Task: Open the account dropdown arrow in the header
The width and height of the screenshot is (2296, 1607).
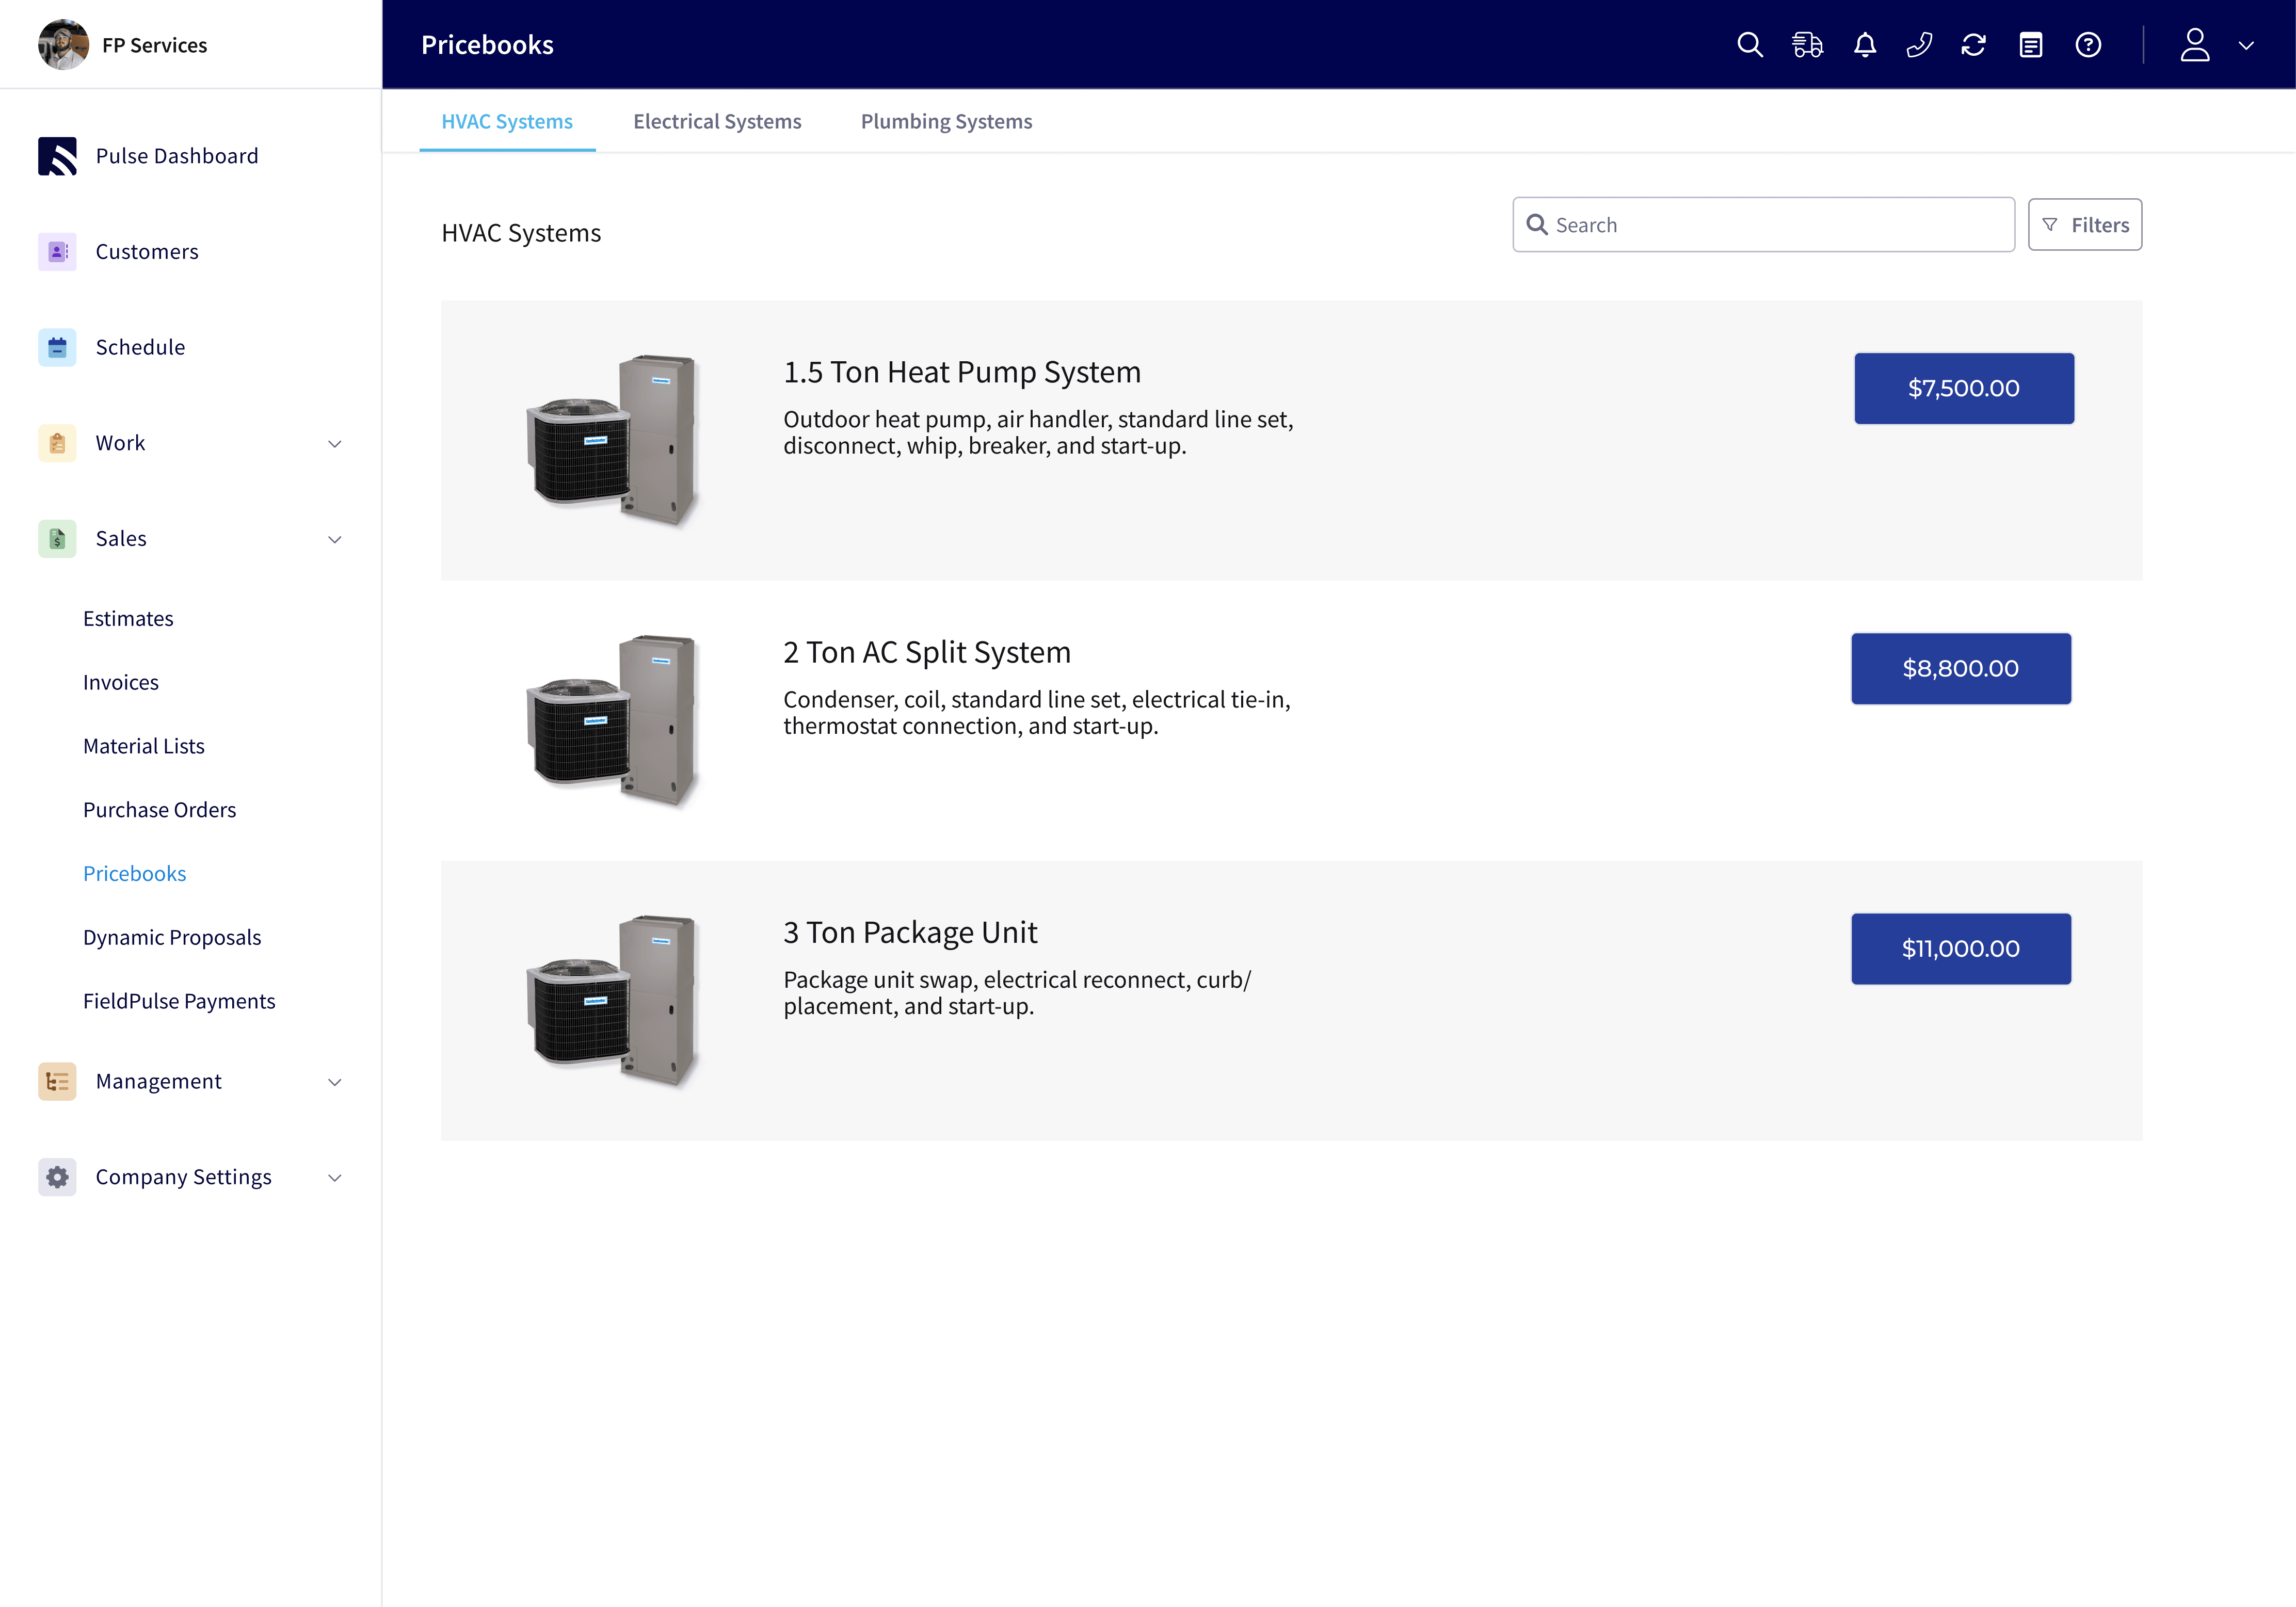Action: (2246, 46)
